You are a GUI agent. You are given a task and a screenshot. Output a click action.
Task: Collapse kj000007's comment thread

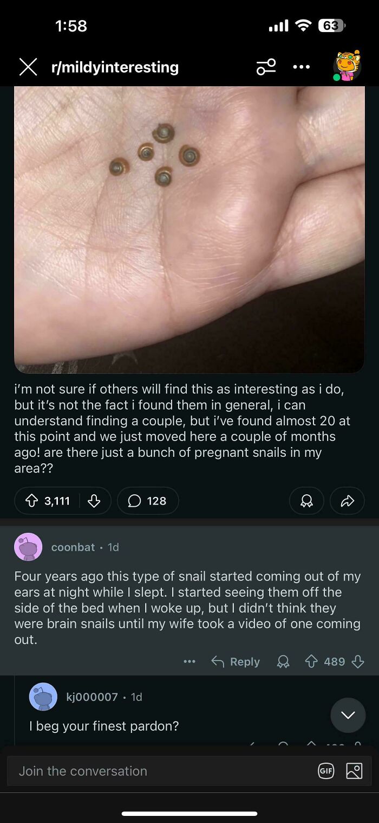[348, 715]
